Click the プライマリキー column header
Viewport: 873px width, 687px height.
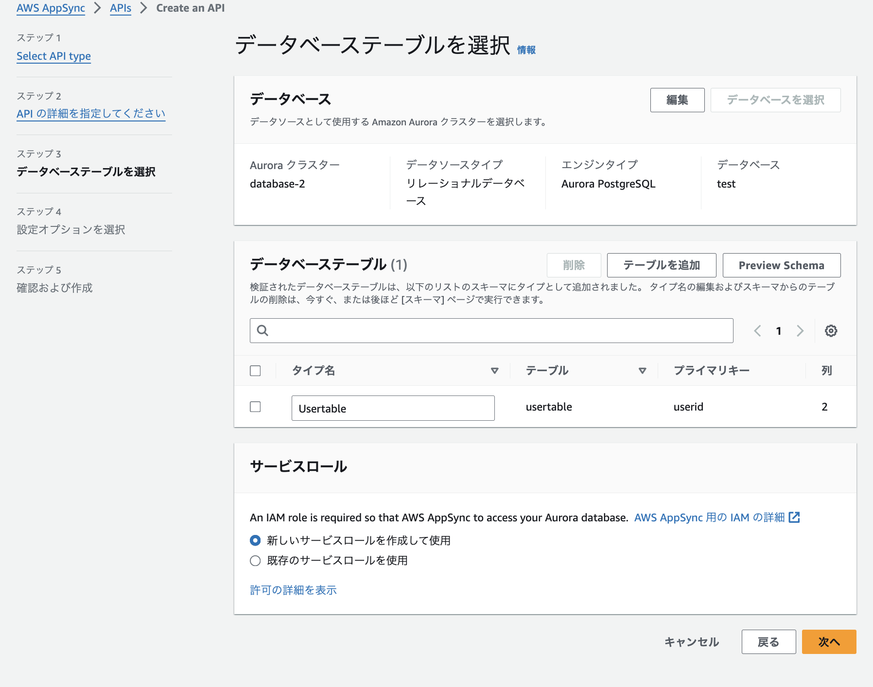712,371
